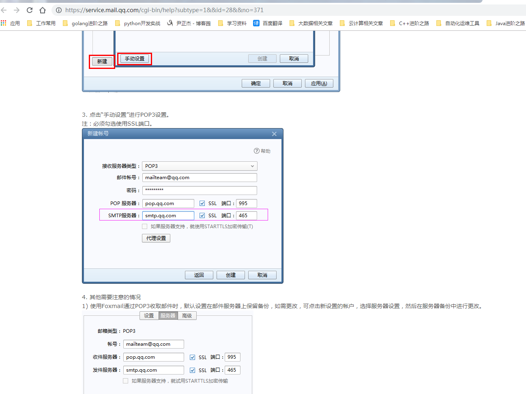
Task: Open the apps grid icon beside 应用
Action: coord(4,23)
